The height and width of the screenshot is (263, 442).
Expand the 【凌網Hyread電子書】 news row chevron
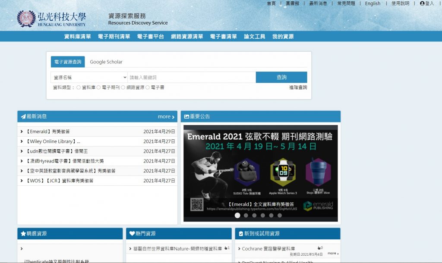pos(22,161)
